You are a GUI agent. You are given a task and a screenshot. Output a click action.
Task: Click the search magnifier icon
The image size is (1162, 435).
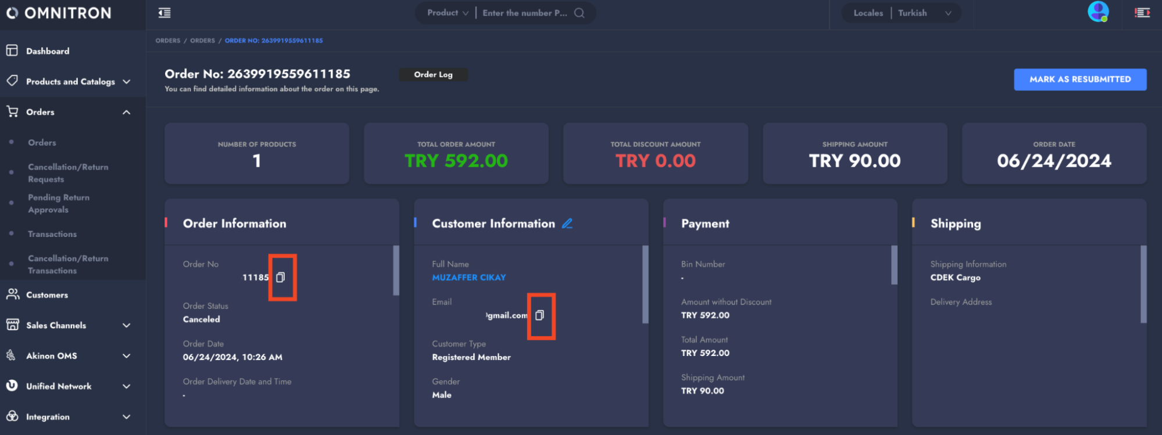pyautogui.click(x=580, y=13)
